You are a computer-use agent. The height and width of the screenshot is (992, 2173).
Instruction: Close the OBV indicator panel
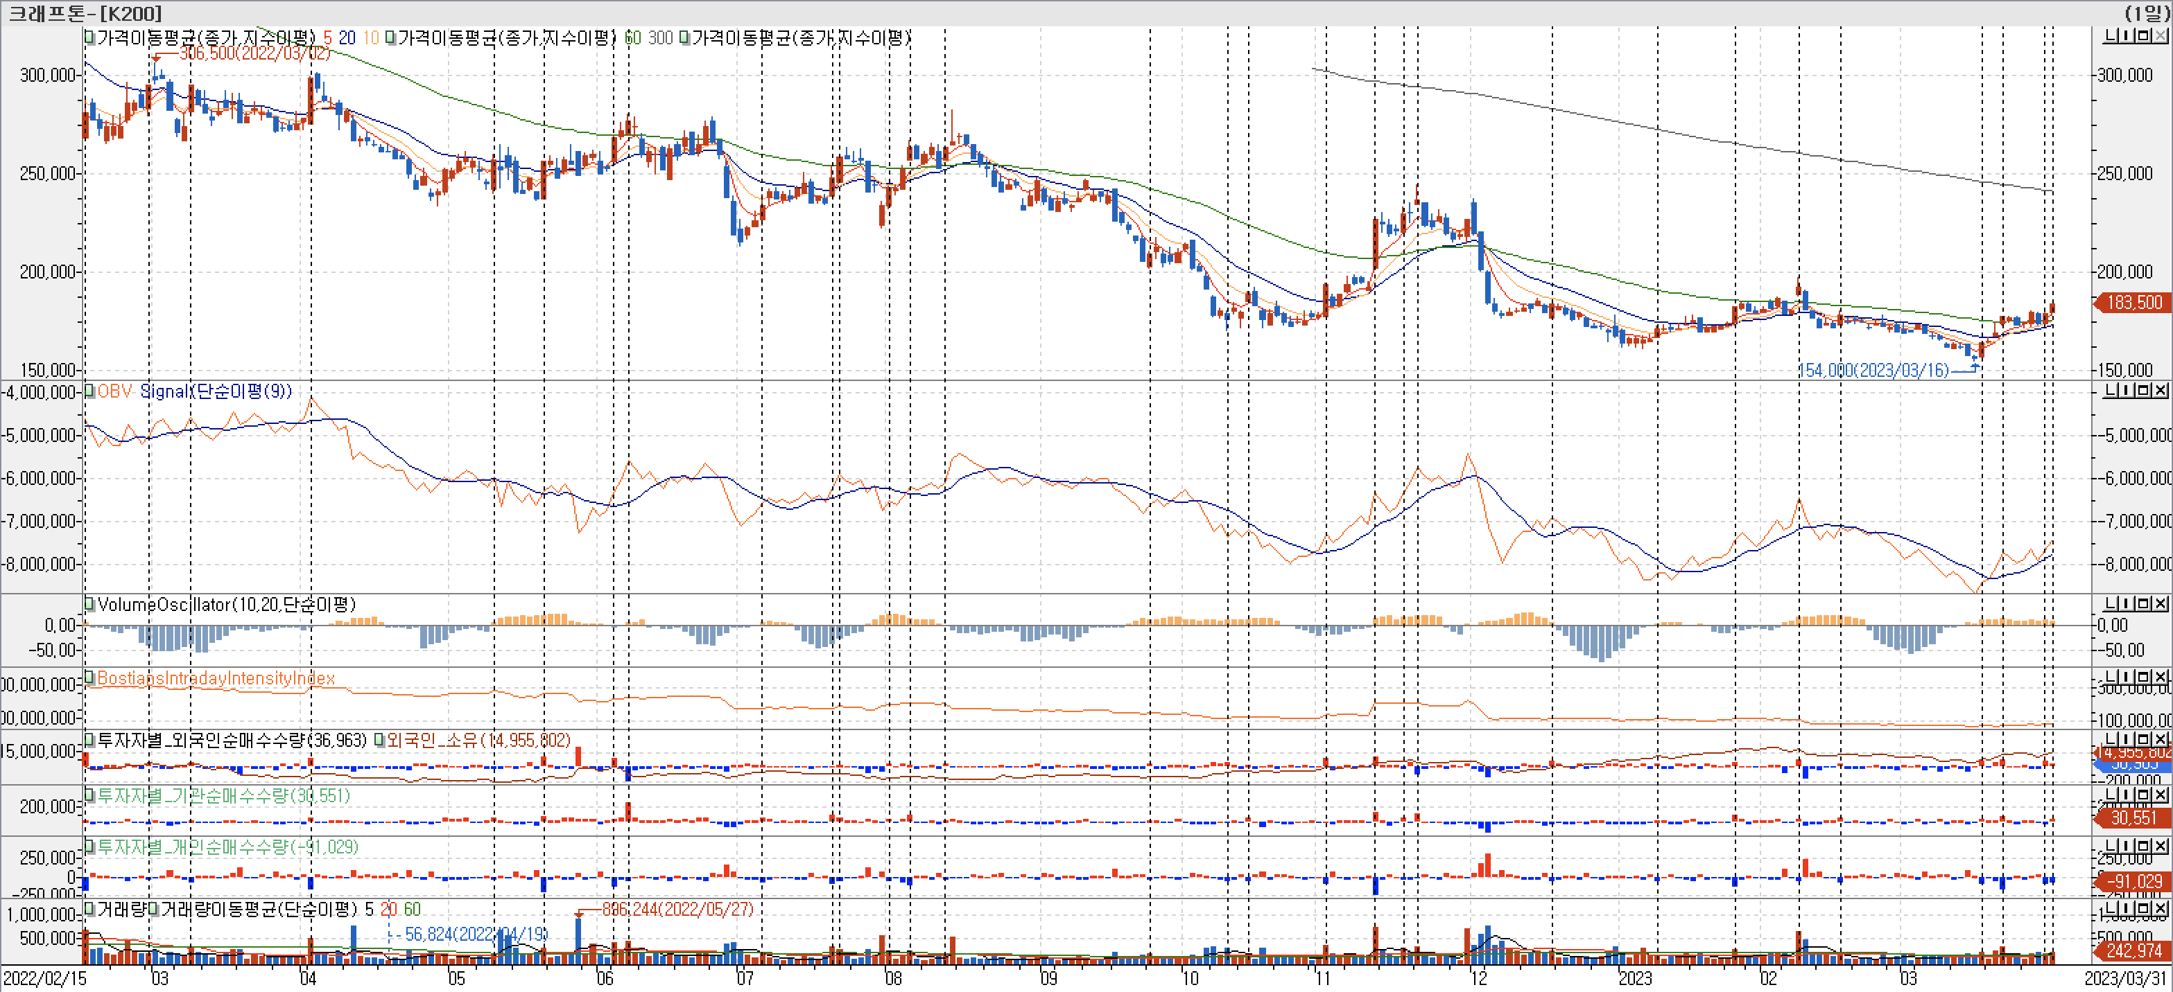(2161, 390)
